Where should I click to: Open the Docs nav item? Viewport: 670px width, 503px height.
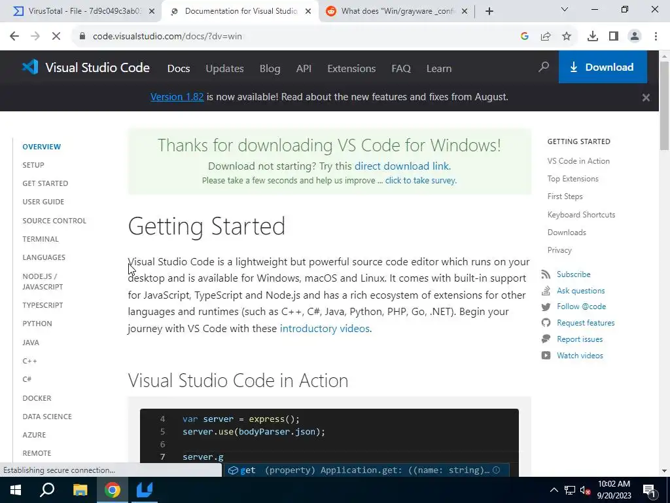click(179, 68)
